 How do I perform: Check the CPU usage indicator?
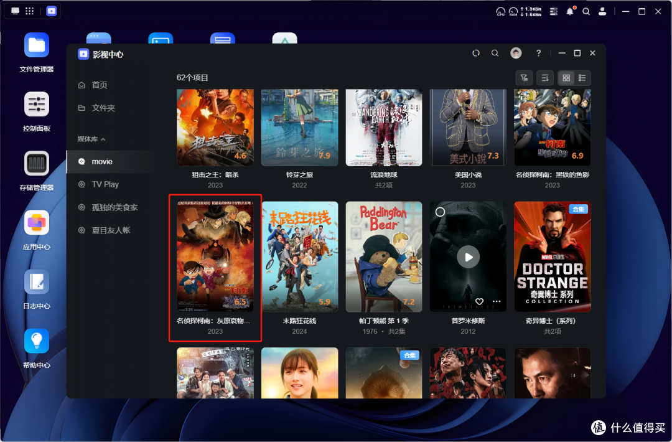click(x=500, y=12)
